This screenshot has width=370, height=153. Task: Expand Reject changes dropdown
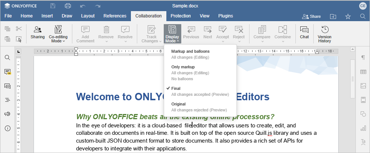tap(239, 41)
